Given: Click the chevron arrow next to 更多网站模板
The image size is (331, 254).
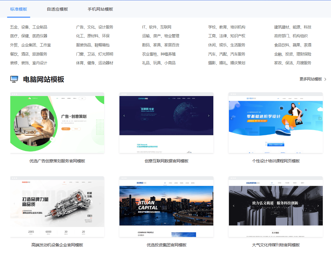Looking at the screenshot, I should click(x=325, y=79).
